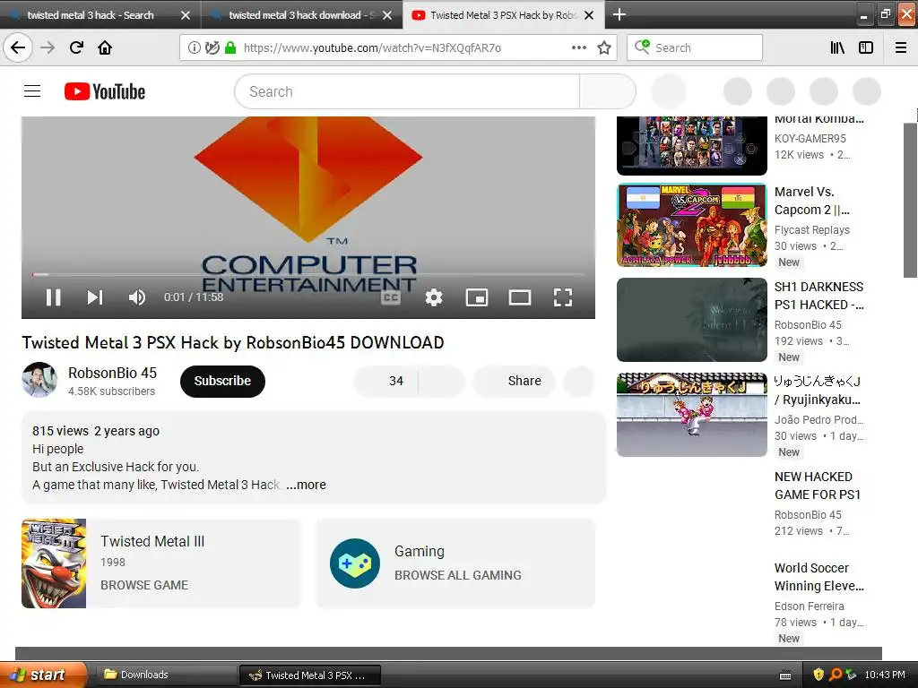
Task: Click the browser forward arrow
Action: pyautogui.click(x=48, y=47)
